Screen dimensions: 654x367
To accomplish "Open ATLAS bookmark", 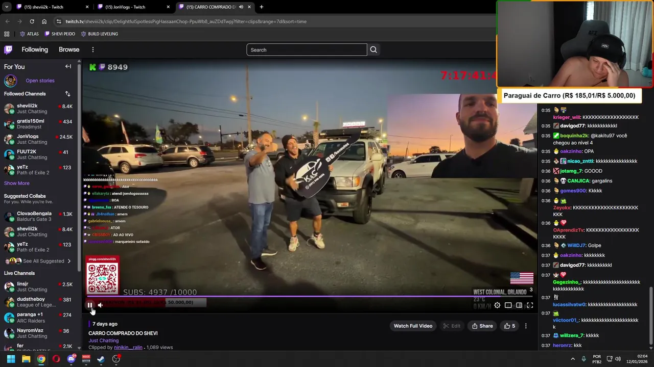I will 29,34.
